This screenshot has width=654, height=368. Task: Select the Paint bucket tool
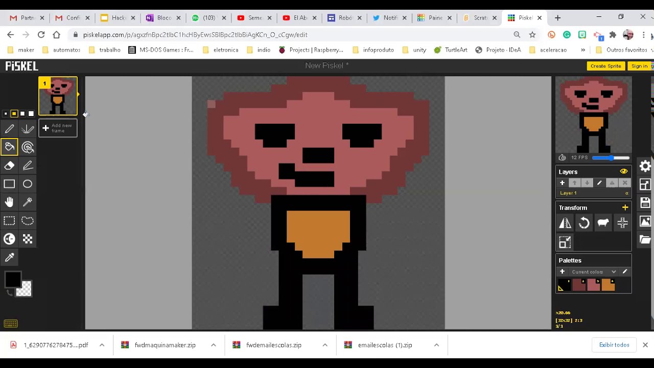pyautogui.click(x=9, y=147)
